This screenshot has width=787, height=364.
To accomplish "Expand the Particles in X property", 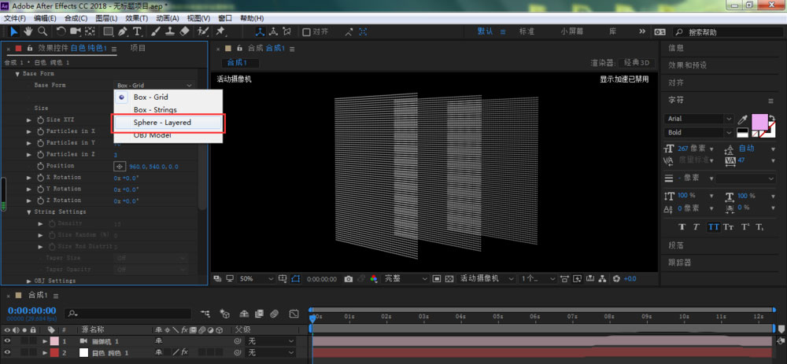I will click(x=30, y=131).
